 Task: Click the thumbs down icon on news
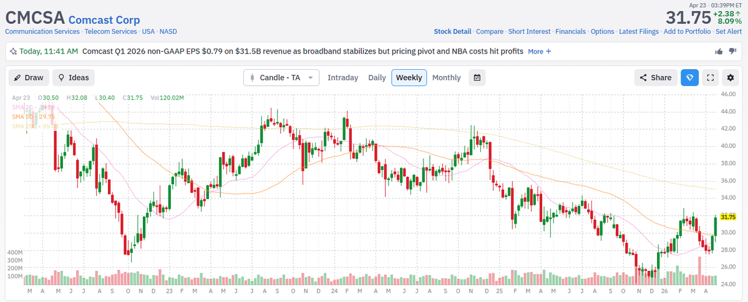click(x=733, y=52)
